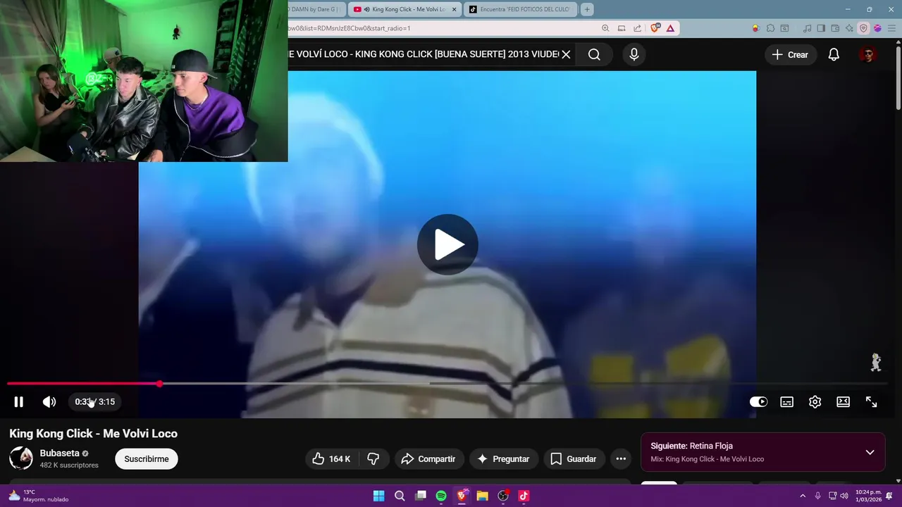Share this page from address bar
The height and width of the screenshot is (507, 902).
point(637,28)
